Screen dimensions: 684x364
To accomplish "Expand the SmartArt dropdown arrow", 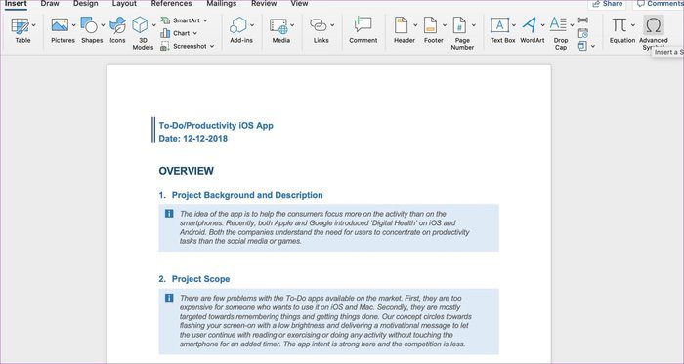I will click(205, 20).
